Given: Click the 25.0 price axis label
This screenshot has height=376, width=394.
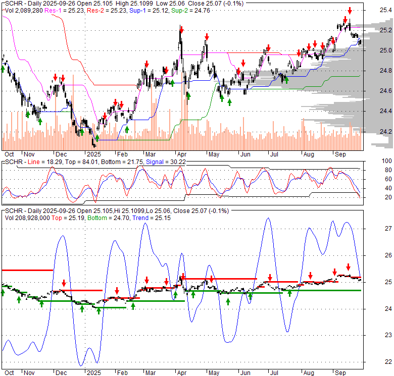Looking at the screenshot, I should 385,50.
